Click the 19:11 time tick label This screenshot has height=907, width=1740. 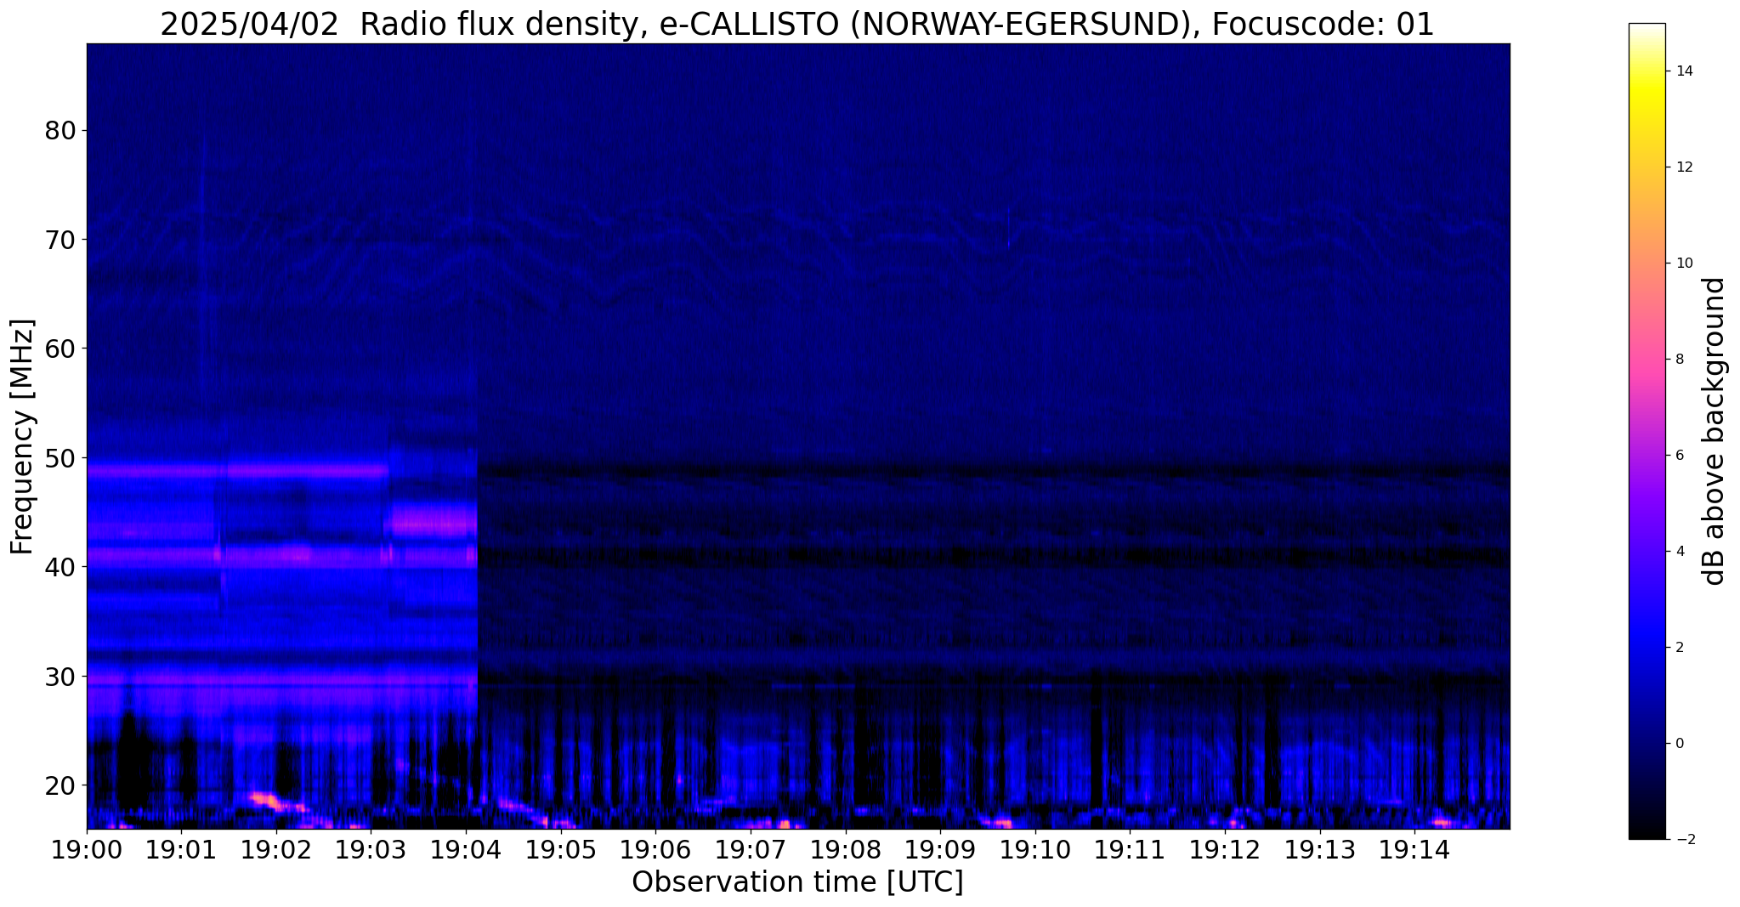pyautogui.click(x=1131, y=849)
